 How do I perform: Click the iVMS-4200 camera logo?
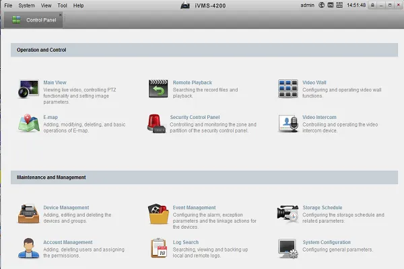185,5
